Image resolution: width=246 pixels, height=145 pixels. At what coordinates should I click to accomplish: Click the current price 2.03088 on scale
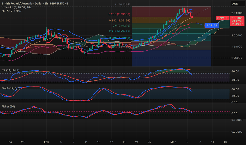click(x=237, y=18)
